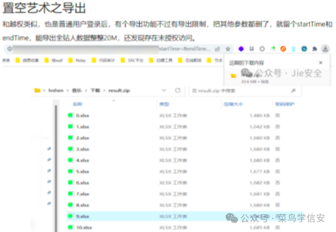336x232 pixels.
Task: Click the green icon of 5.xlsx
Action: (70, 171)
